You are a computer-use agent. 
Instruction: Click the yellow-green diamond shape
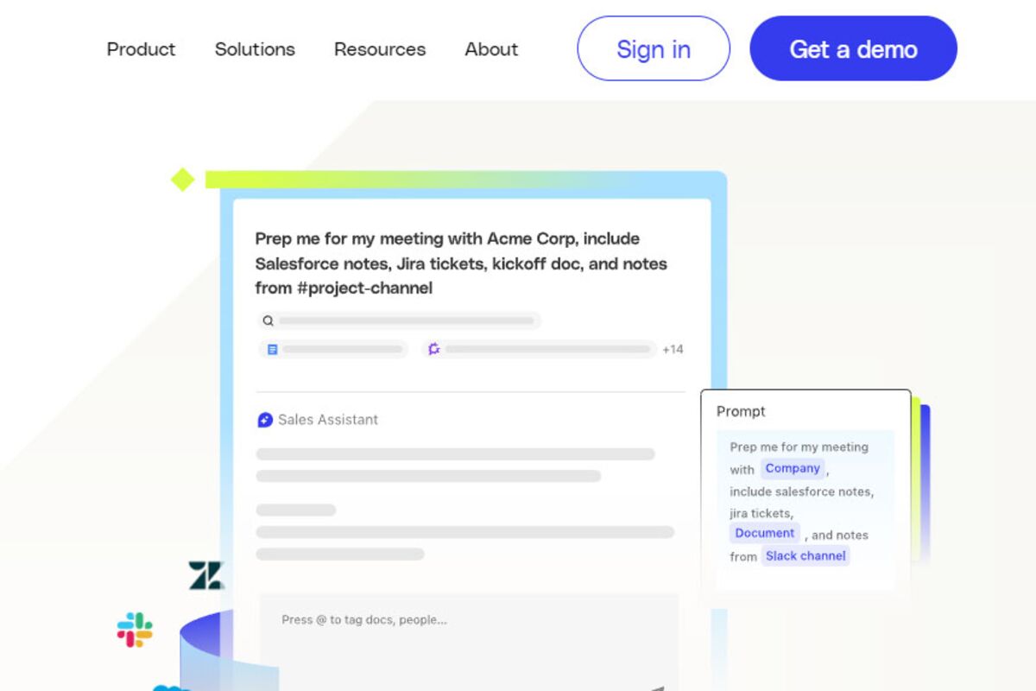click(x=182, y=180)
